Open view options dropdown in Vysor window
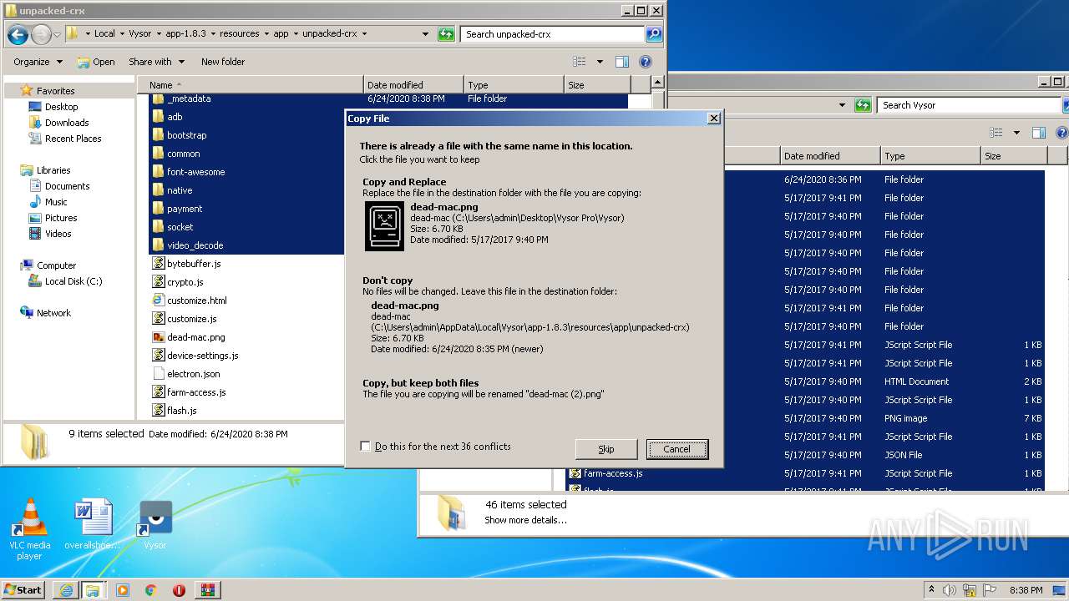The height and width of the screenshot is (601, 1069). (1016, 133)
